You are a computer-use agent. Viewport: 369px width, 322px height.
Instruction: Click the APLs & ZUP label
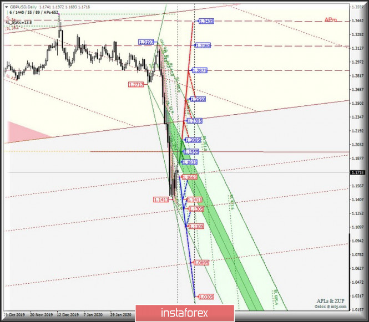pyautogui.click(x=330, y=301)
